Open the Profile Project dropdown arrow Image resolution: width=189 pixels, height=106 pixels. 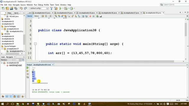coord(74,9)
